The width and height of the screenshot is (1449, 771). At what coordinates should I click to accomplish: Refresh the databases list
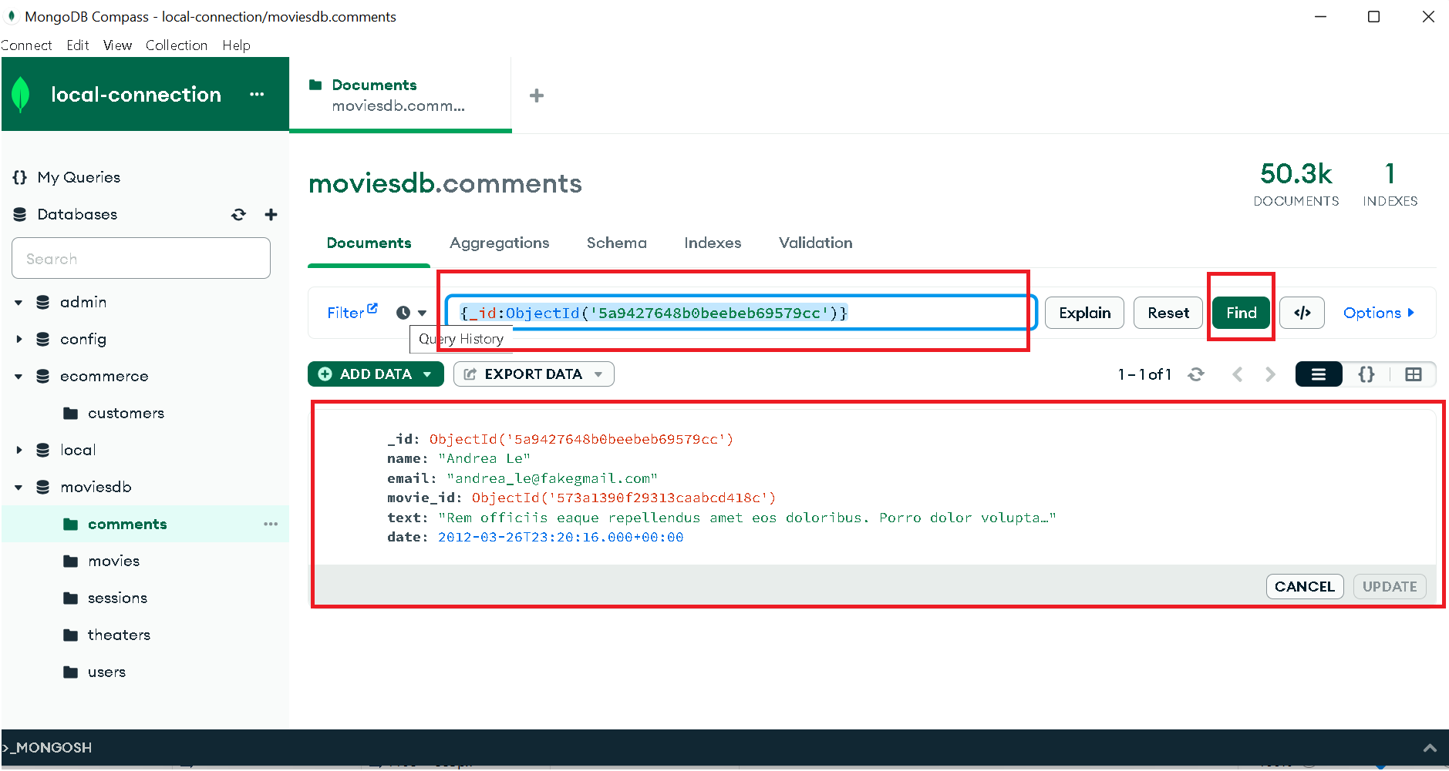point(238,215)
